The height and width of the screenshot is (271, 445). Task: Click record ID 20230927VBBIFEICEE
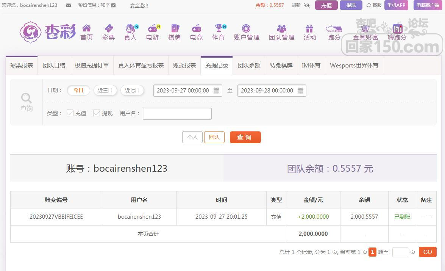pyautogui.click(x=56, y=217)
